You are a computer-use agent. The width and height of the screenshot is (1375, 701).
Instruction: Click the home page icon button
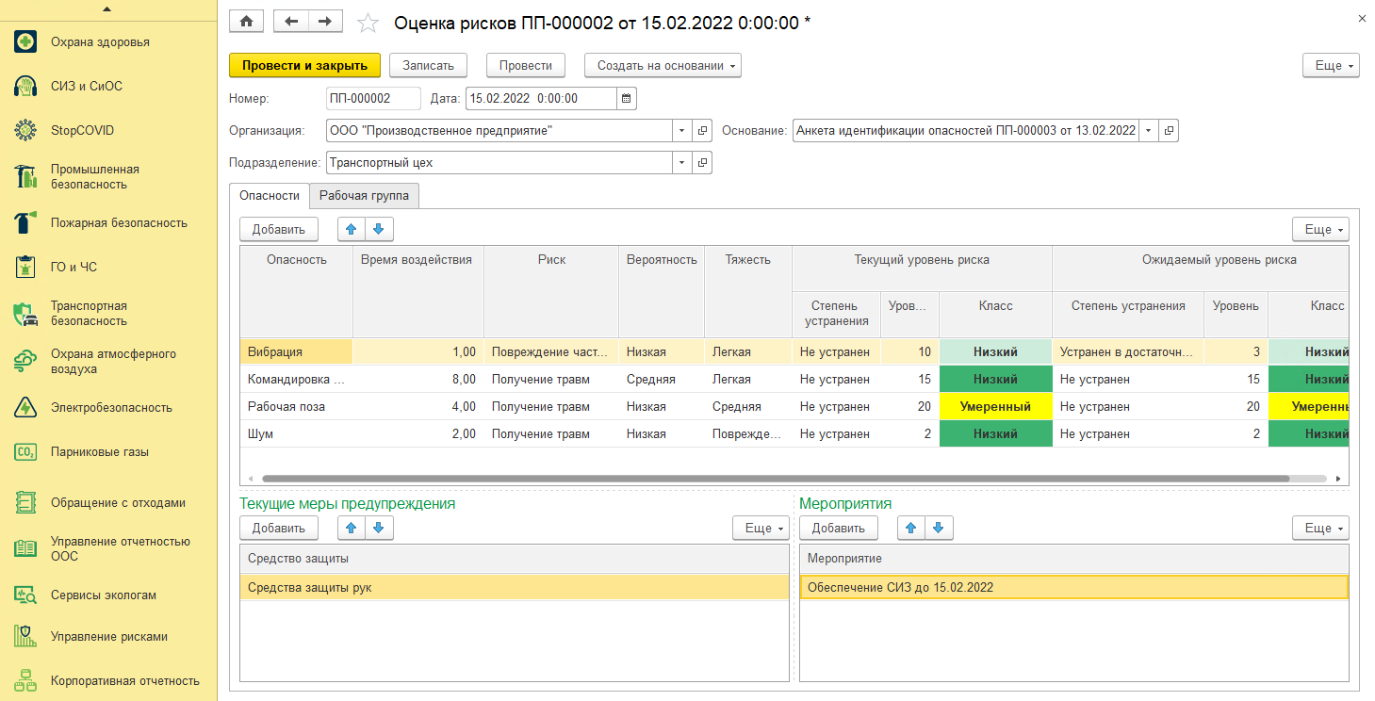(247, 22)
